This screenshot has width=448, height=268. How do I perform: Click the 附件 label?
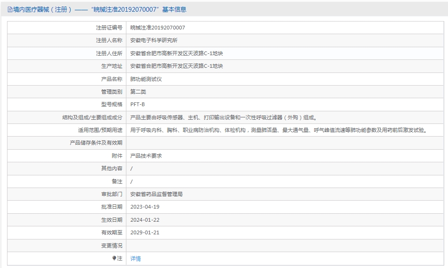pyautogui.click(x=117, y=156)
